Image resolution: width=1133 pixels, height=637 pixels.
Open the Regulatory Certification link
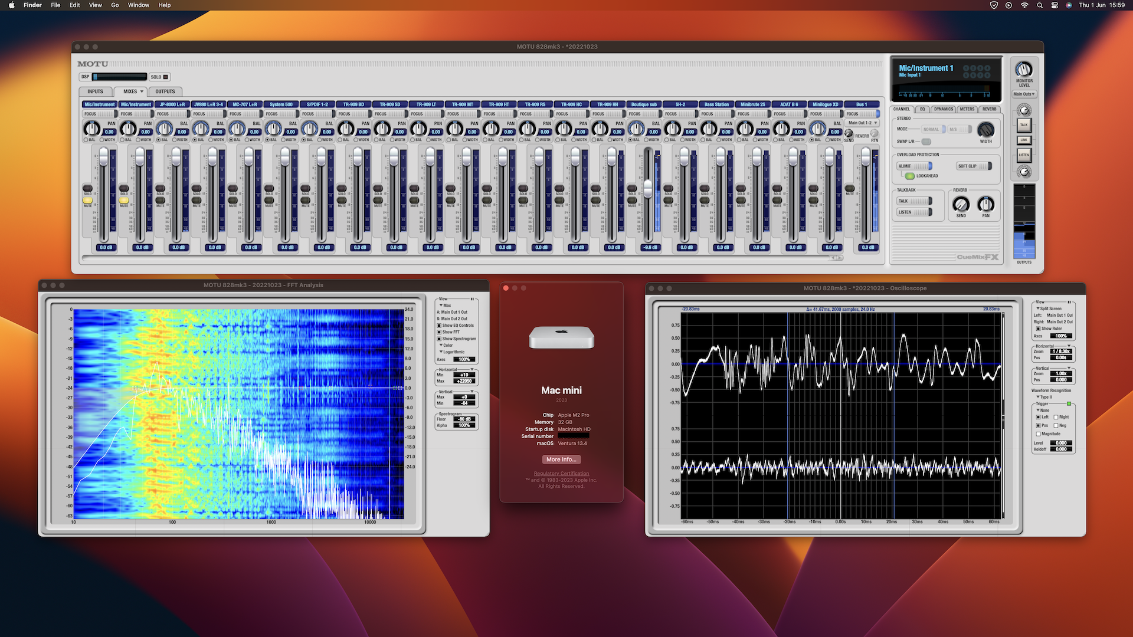(561, 474)
